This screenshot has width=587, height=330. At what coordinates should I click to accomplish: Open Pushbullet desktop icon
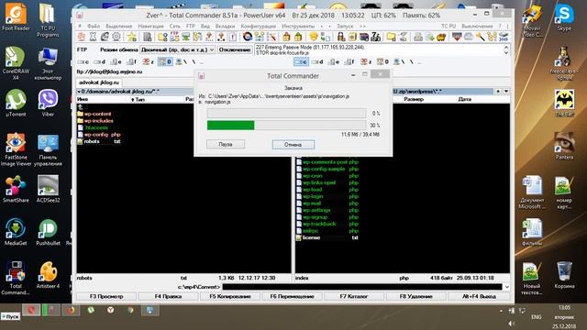tap(48, 232)
